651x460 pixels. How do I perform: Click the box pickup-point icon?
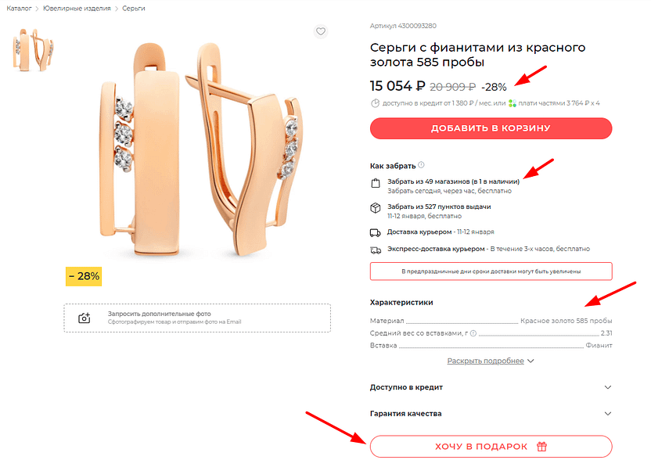(x=376, y=208)
